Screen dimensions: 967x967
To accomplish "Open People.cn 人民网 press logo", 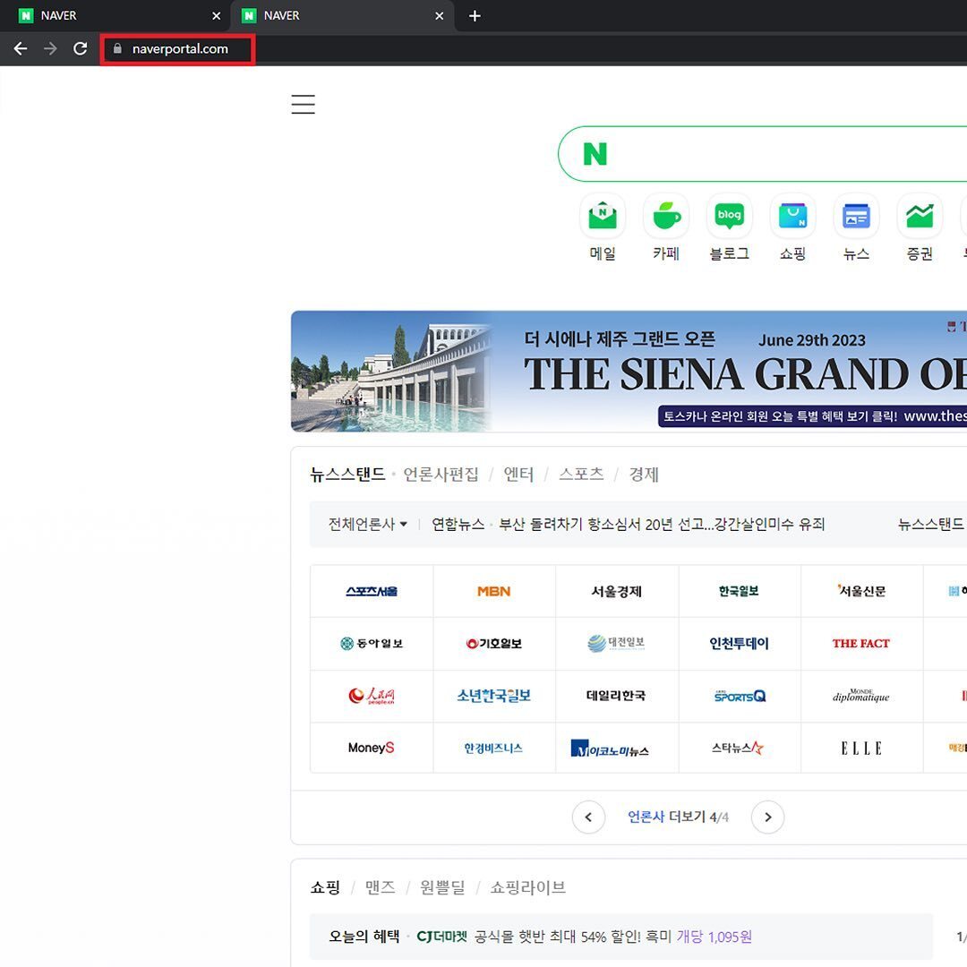I will (x=372, y=696).
